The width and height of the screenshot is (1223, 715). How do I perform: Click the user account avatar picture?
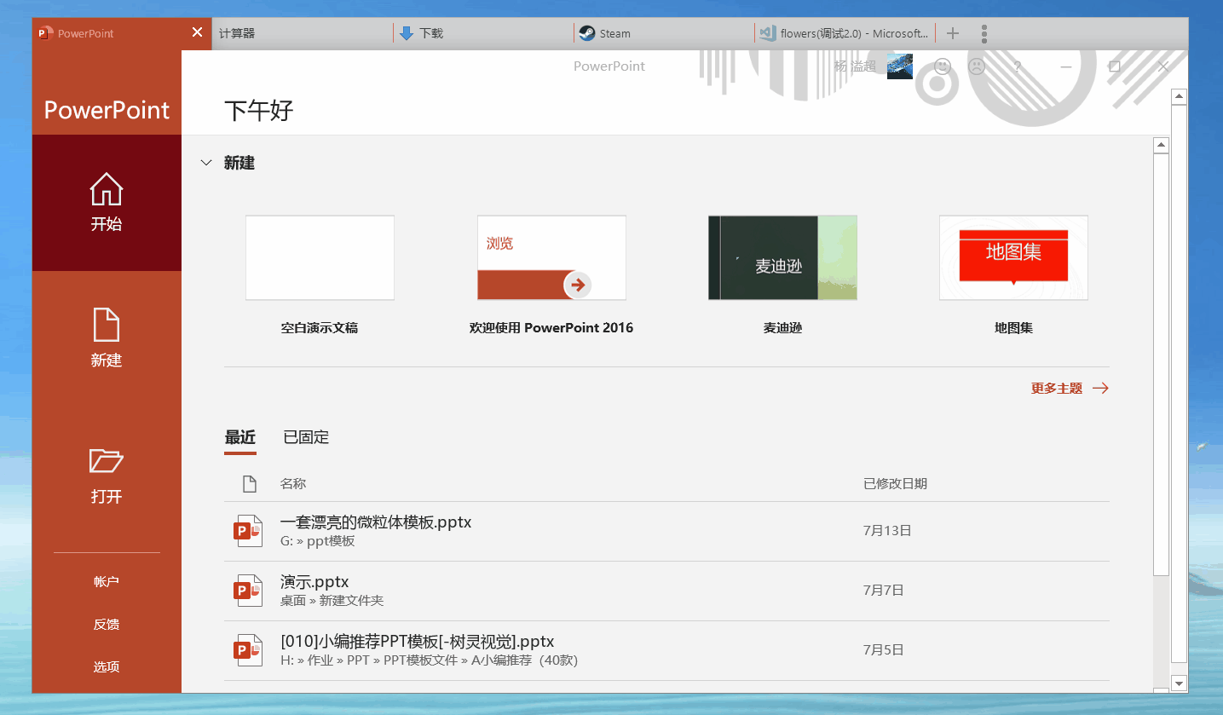(x=900, y=66)
